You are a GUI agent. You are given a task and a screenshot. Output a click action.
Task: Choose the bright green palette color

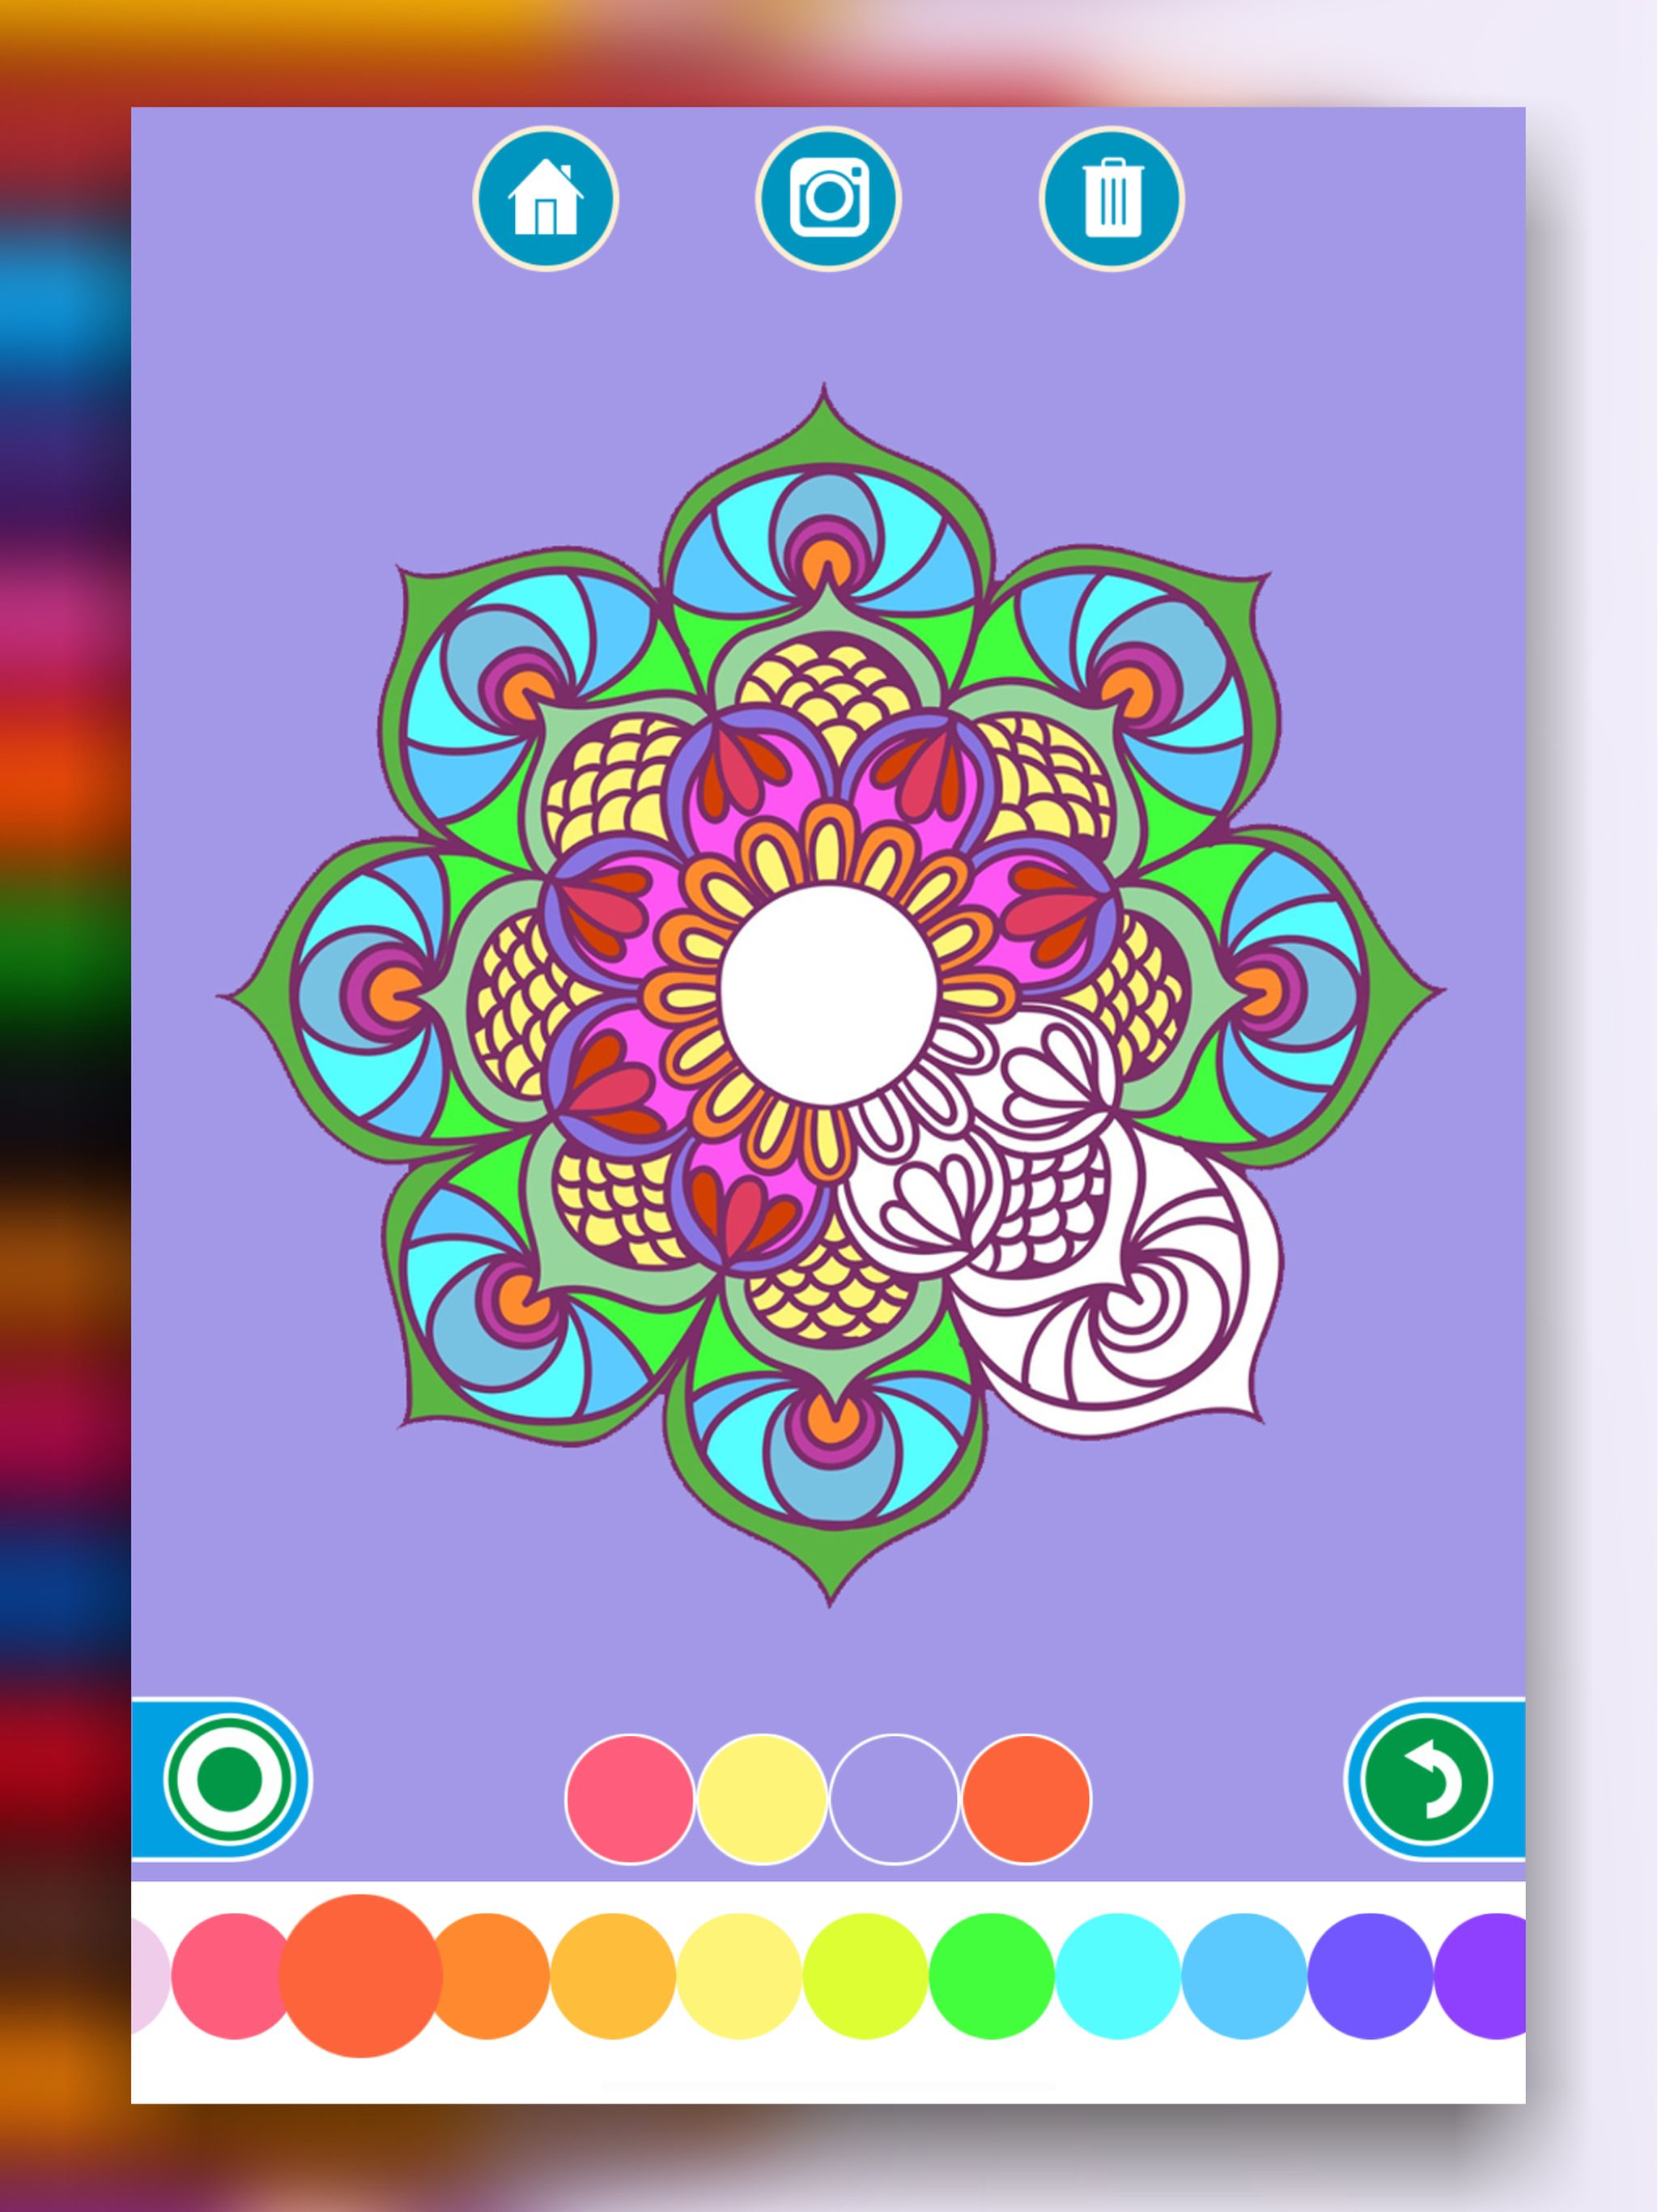tap(991, 1976)
